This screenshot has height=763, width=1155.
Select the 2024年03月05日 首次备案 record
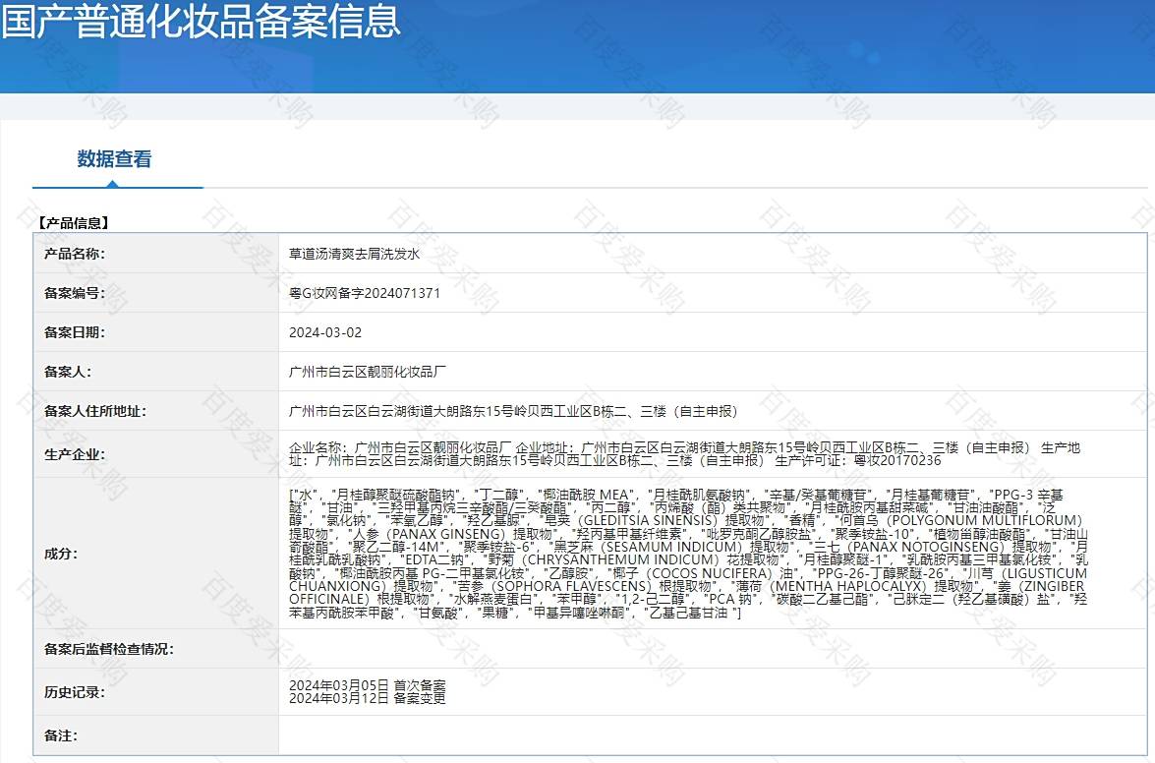point(367,685)
